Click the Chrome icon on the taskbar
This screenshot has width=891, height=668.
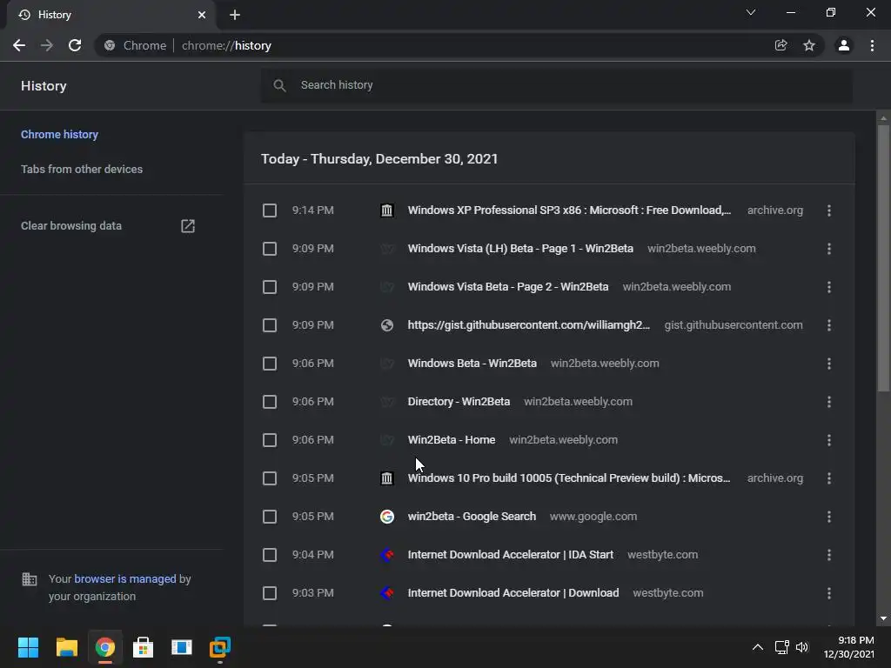pos(104,647)
